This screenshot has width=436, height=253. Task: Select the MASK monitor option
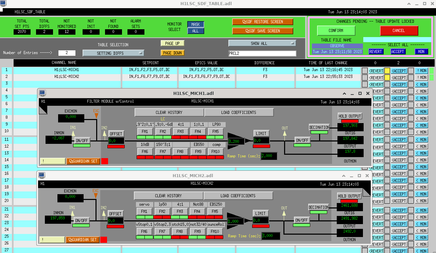pyautogui.click(x=195, y=24)
